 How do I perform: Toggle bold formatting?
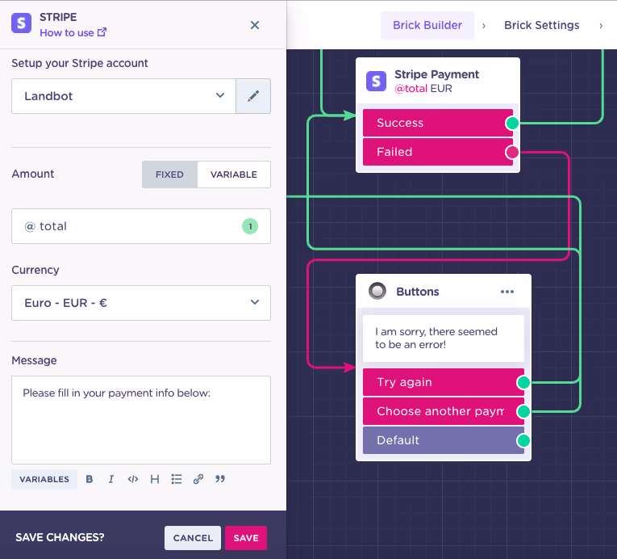pos(90,479)
